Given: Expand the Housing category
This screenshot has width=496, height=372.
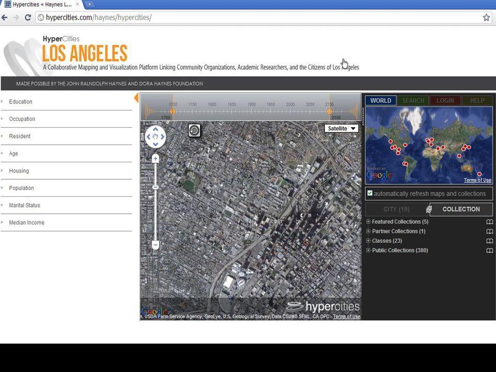Looking at the screenshot, I should tap(66, 171).
